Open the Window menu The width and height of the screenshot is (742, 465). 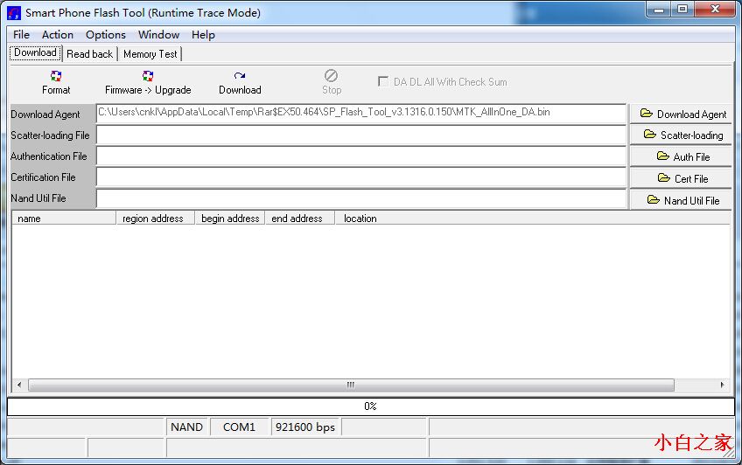click(x=158, y=34)
